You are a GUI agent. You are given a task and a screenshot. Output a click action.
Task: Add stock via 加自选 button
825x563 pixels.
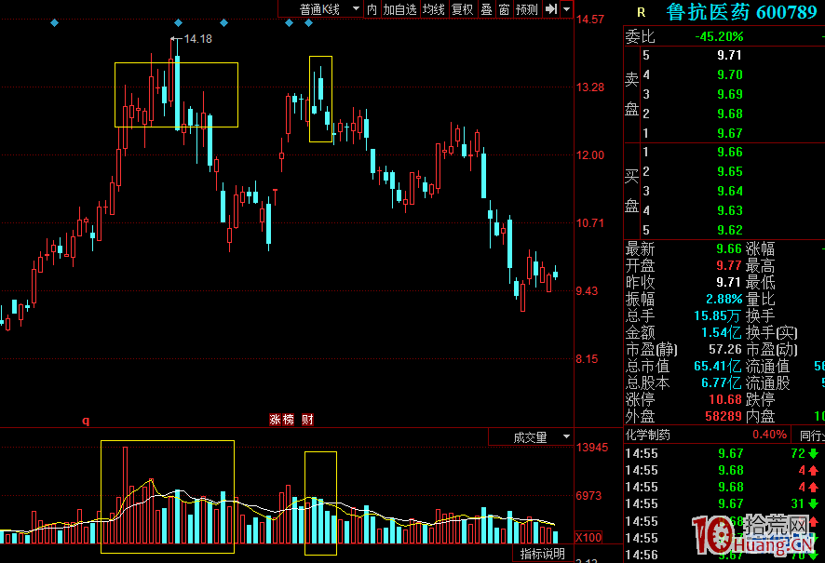399,9
